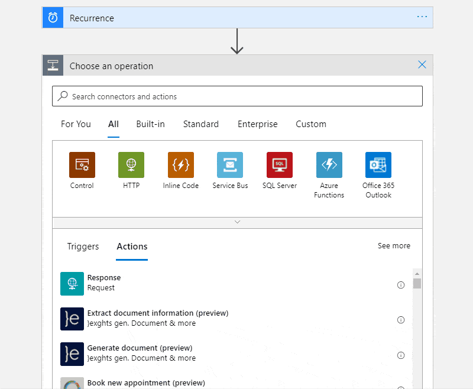473x389 pixels.
Task: Switch to the Triggers tab
Action: coord(83,247)
